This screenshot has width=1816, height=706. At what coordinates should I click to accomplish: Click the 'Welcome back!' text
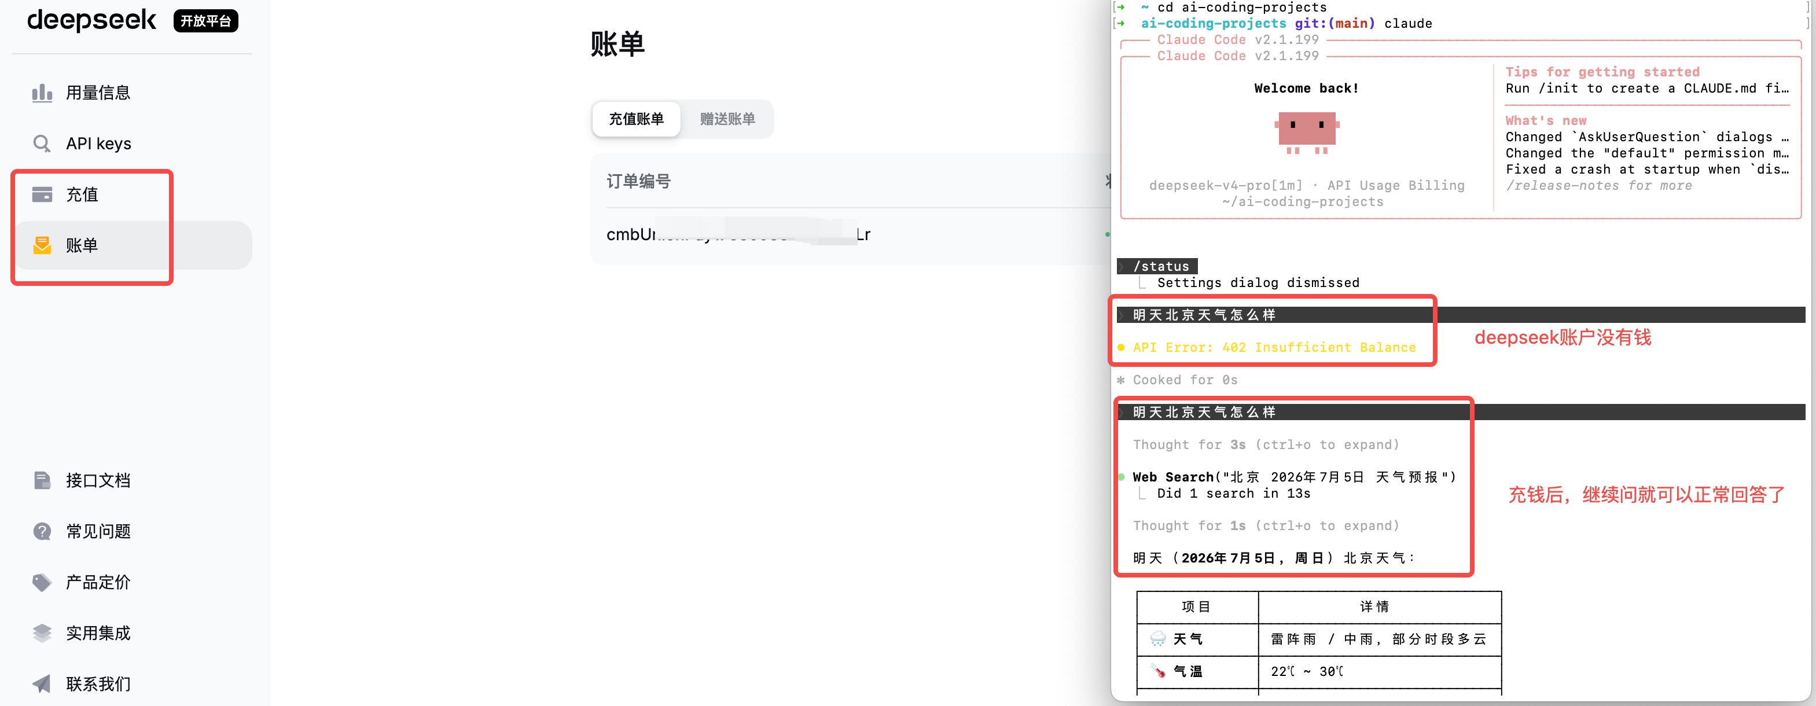[1306, 88]
